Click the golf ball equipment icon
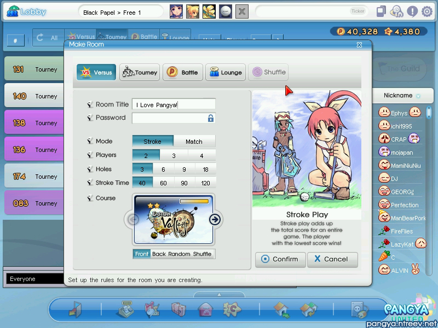This screenshot has height=328, width=438. click(x=225, y=11)
